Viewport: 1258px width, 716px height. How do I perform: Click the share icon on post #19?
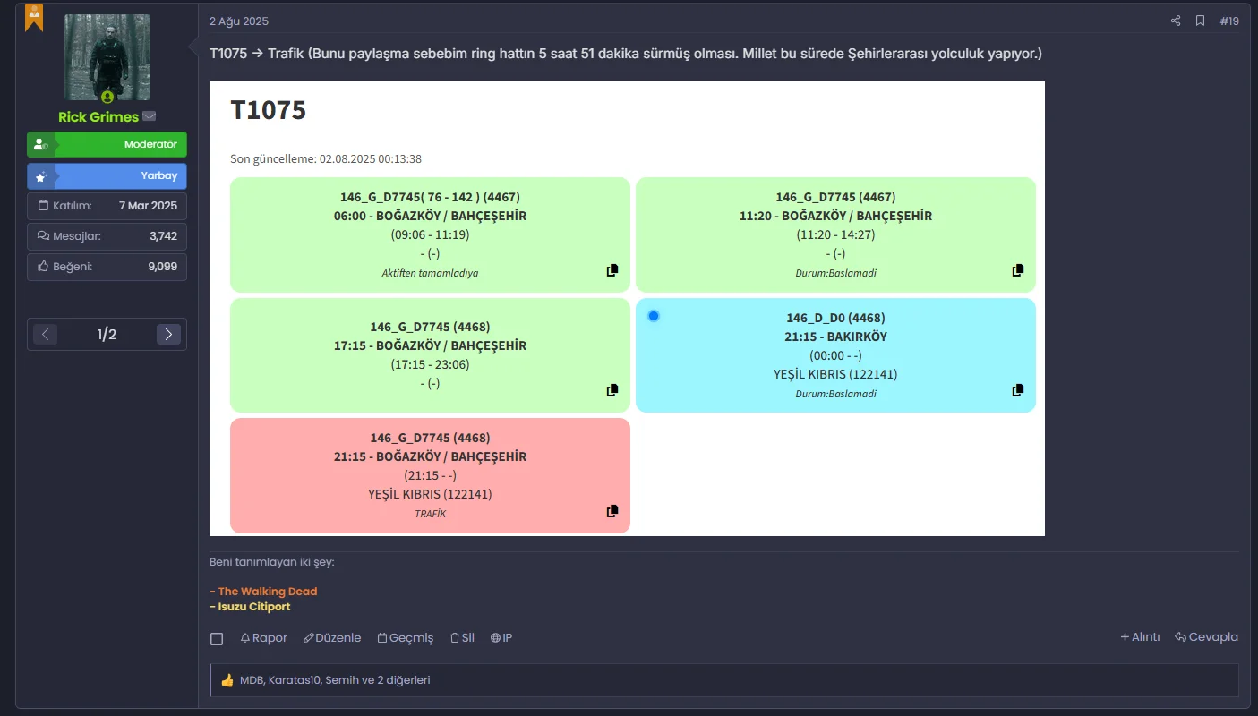pyautogui.click(x=1176, y=21)
